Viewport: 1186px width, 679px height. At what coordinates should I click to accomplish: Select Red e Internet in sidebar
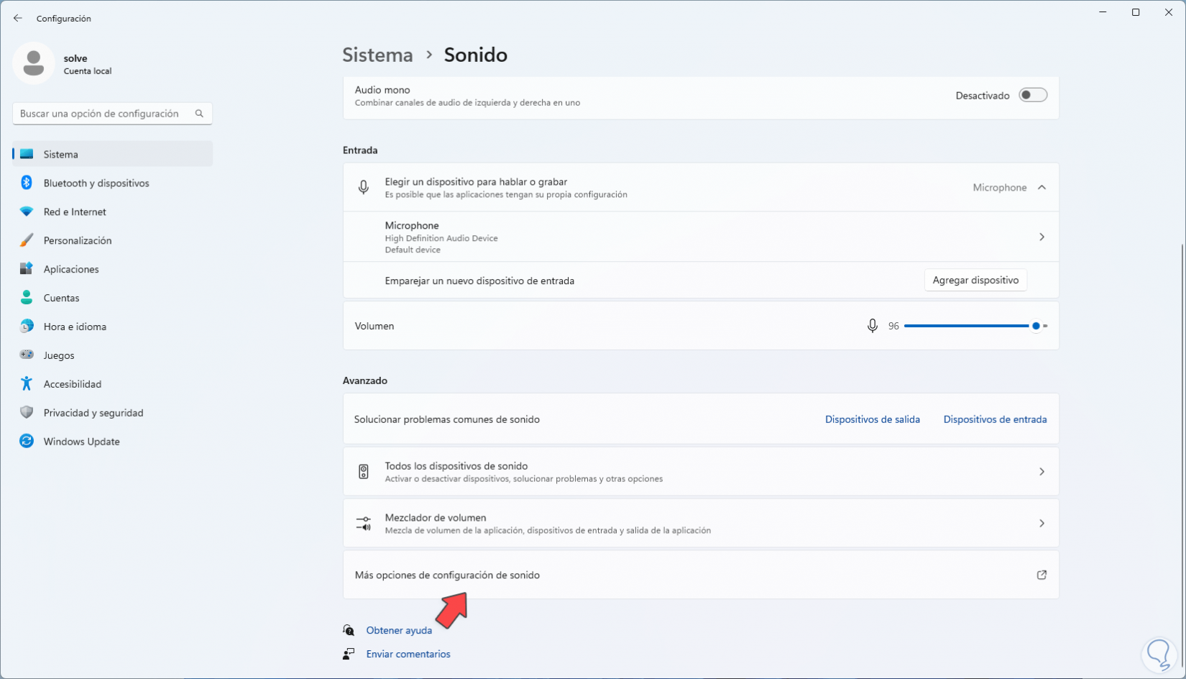coord(75,211)
